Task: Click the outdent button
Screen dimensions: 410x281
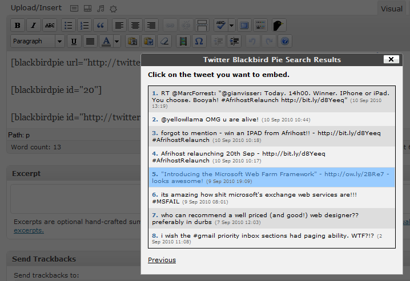Action: pos(218,41)
